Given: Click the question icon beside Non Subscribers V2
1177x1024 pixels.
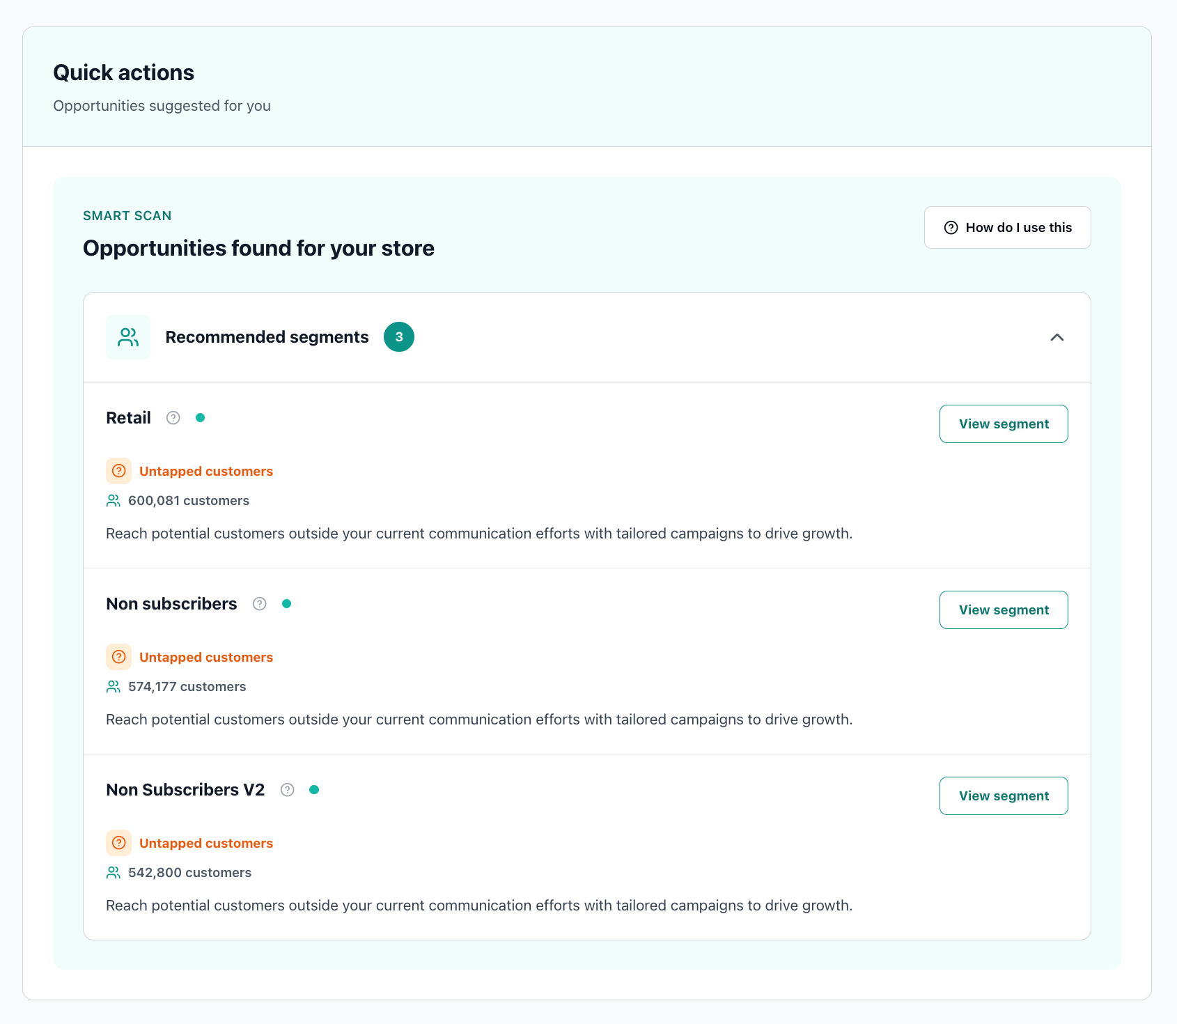Looking at the screenshot, I should pyautogui.click(x=287, y=789).
